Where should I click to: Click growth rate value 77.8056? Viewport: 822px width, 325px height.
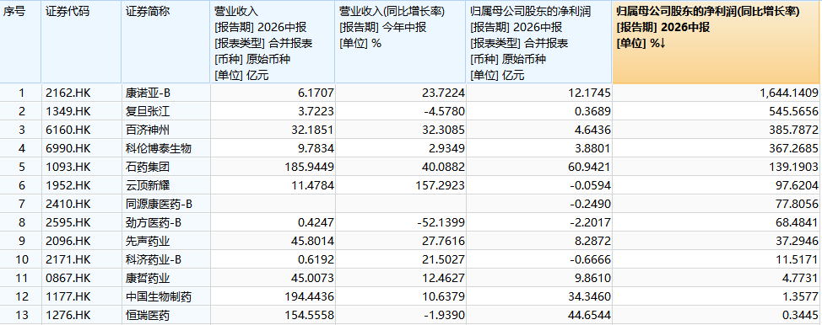click(x=798, y=204)
